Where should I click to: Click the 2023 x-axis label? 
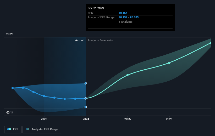(x=44, y=119)
